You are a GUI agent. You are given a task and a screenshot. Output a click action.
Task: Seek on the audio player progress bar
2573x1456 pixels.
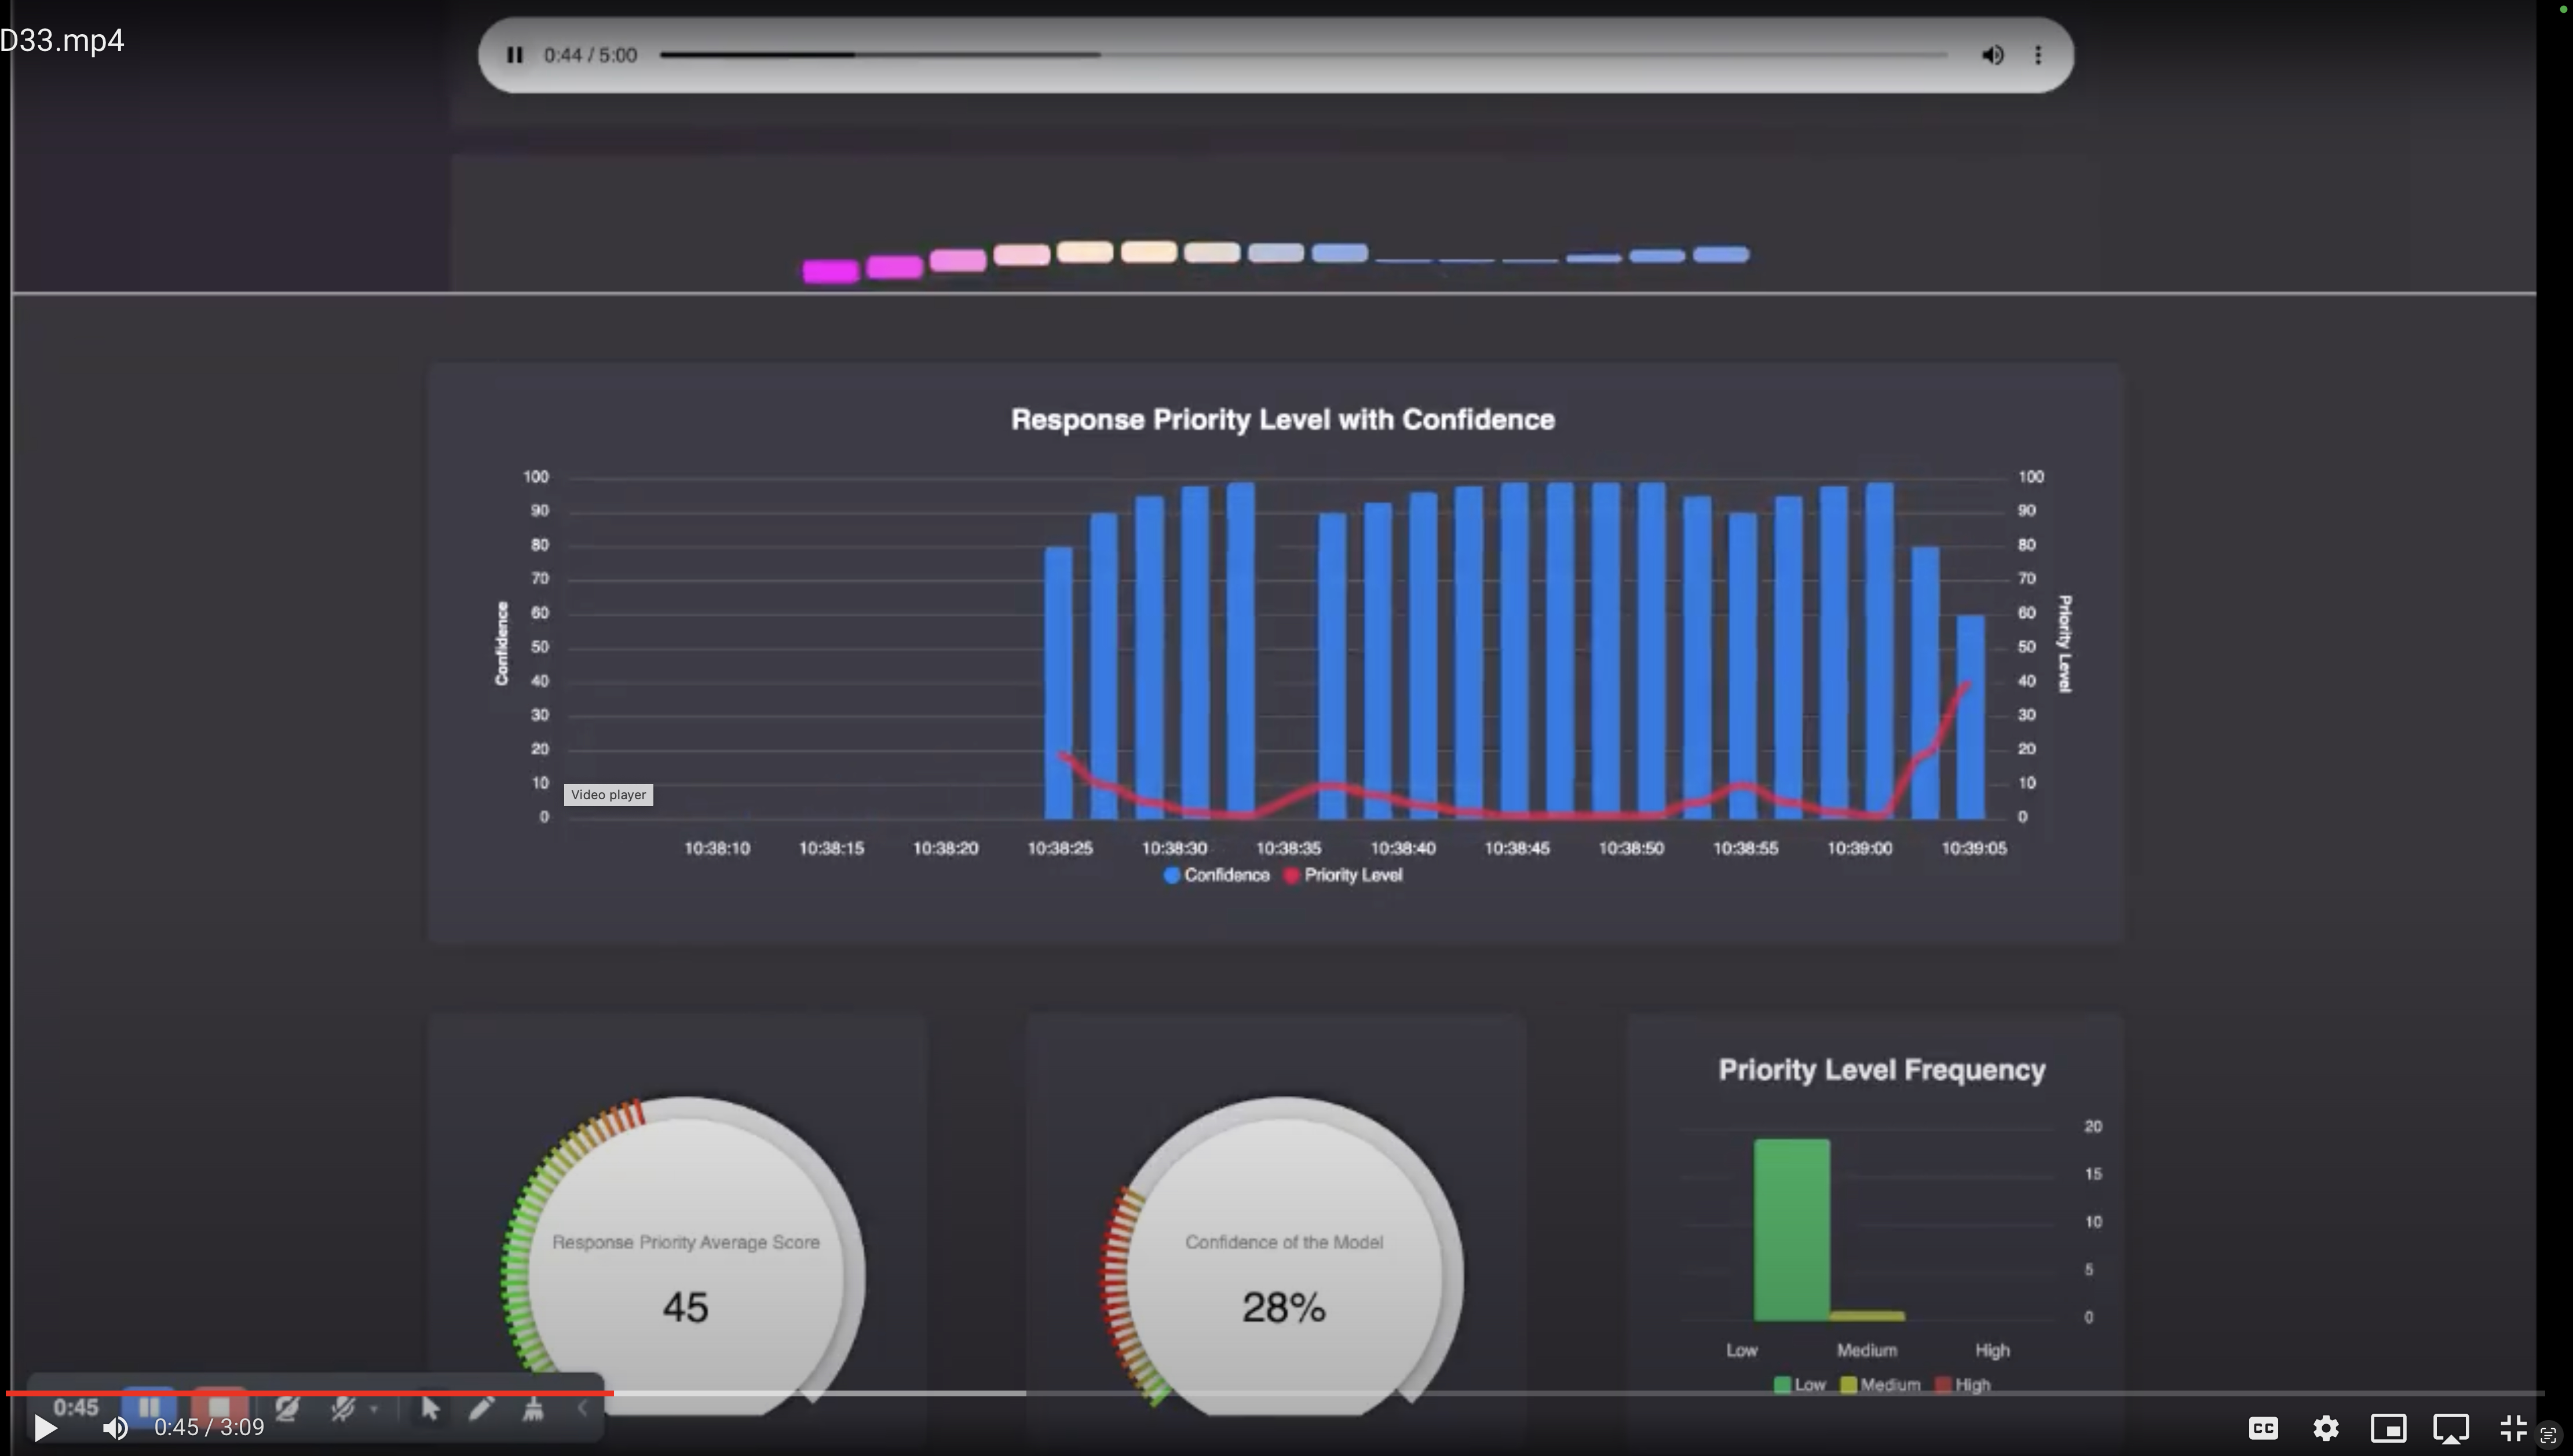tap(1303, 55)
